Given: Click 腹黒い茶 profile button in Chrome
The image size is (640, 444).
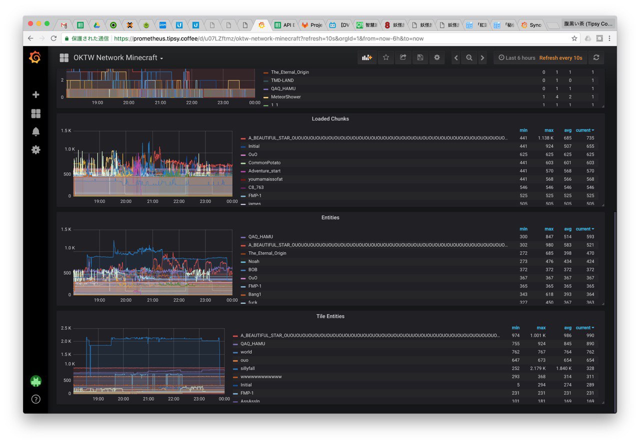Looking at the screenshot, I should coord(587,23).
